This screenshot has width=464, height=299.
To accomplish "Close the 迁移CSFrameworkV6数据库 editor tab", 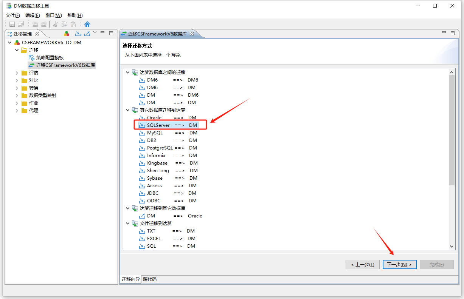I will tap(191, 34).
